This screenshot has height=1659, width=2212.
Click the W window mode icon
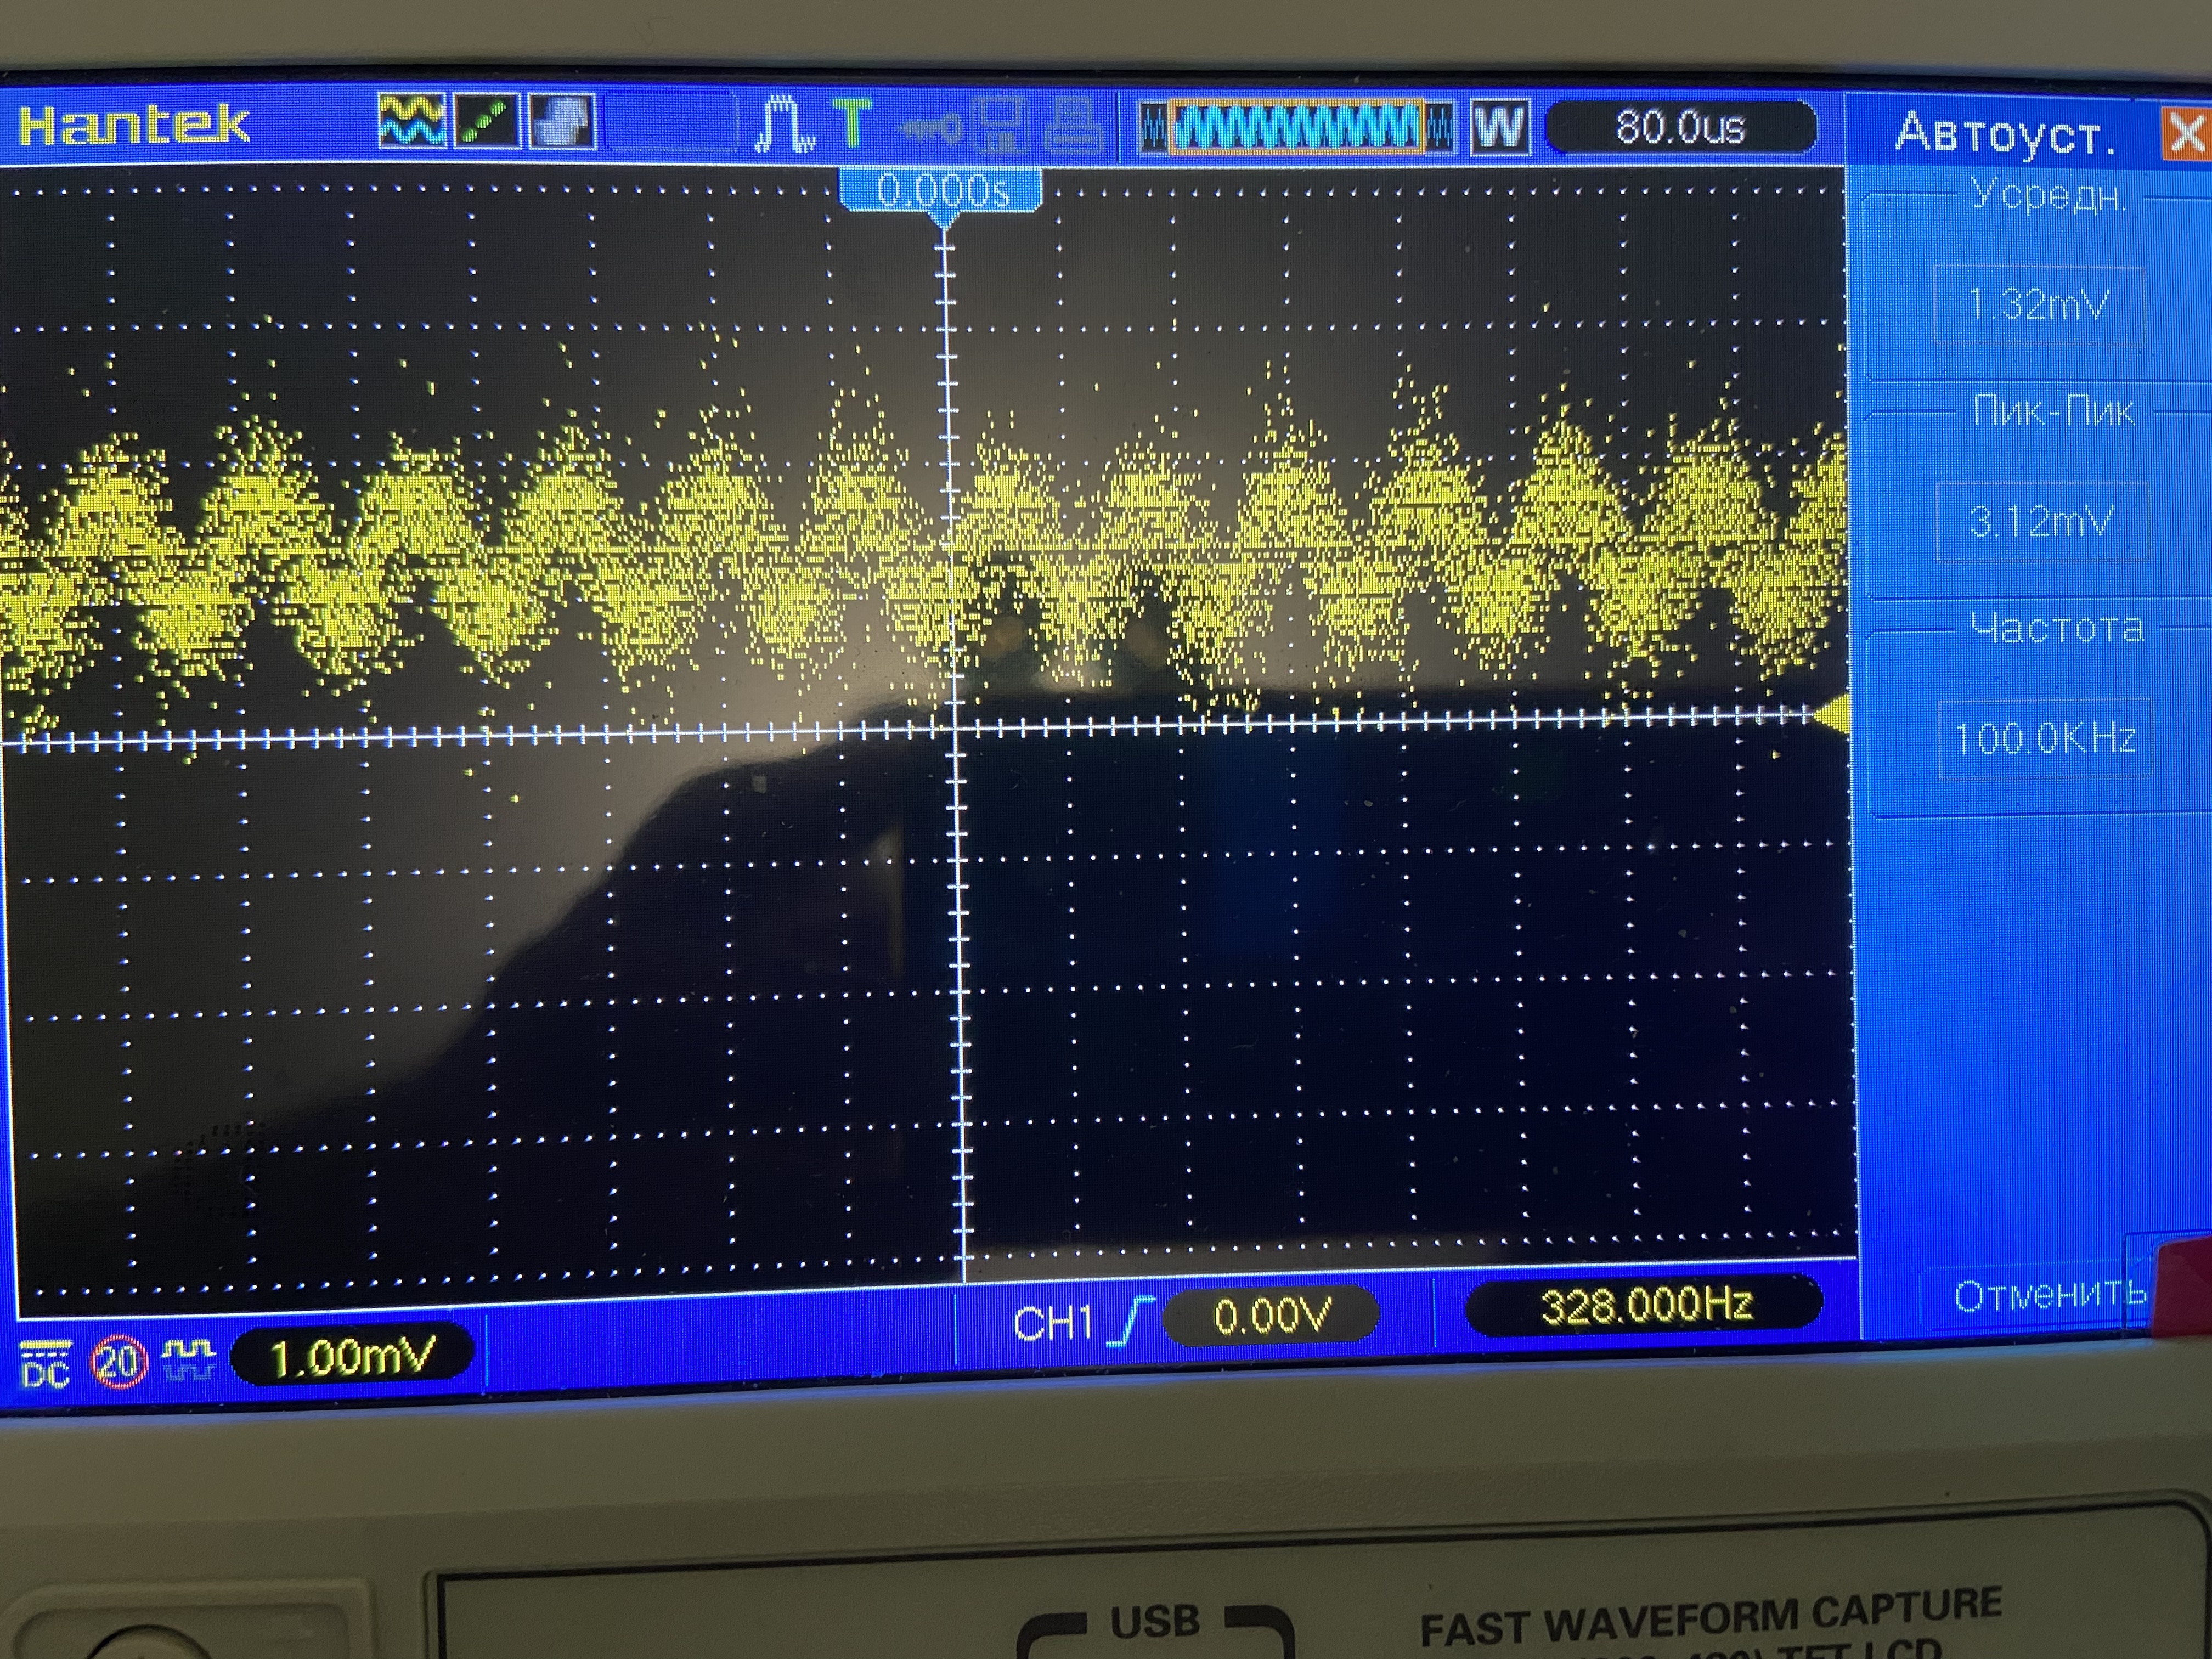click(x=1500, y=128)
